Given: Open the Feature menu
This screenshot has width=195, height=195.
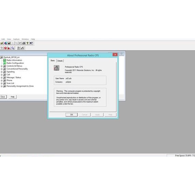Looking at the screenshot, I should click(16, 39).
